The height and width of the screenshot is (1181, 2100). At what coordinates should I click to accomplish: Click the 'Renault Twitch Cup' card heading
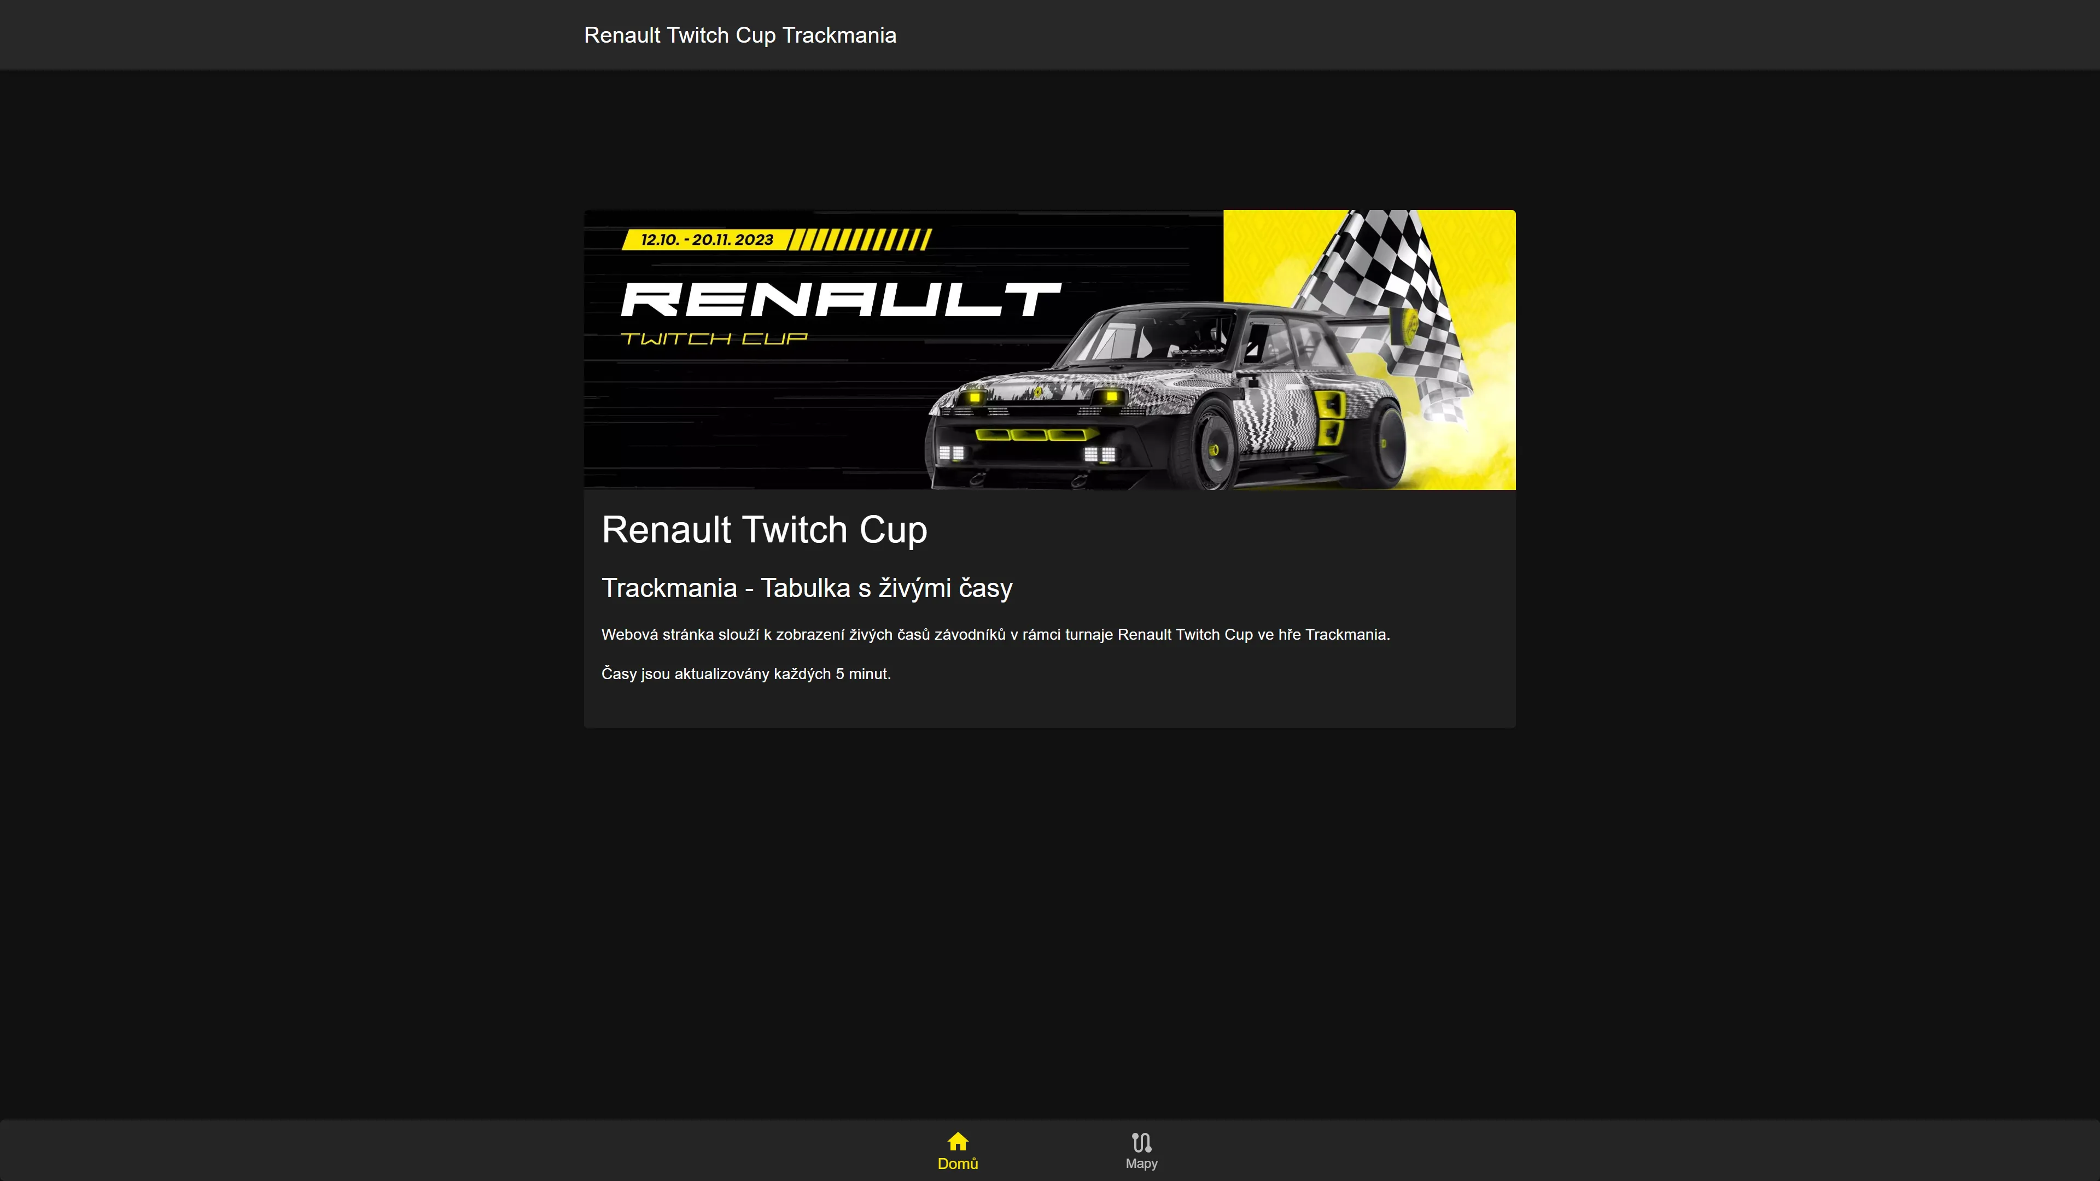pyautogui.click(x=764, y=530)
